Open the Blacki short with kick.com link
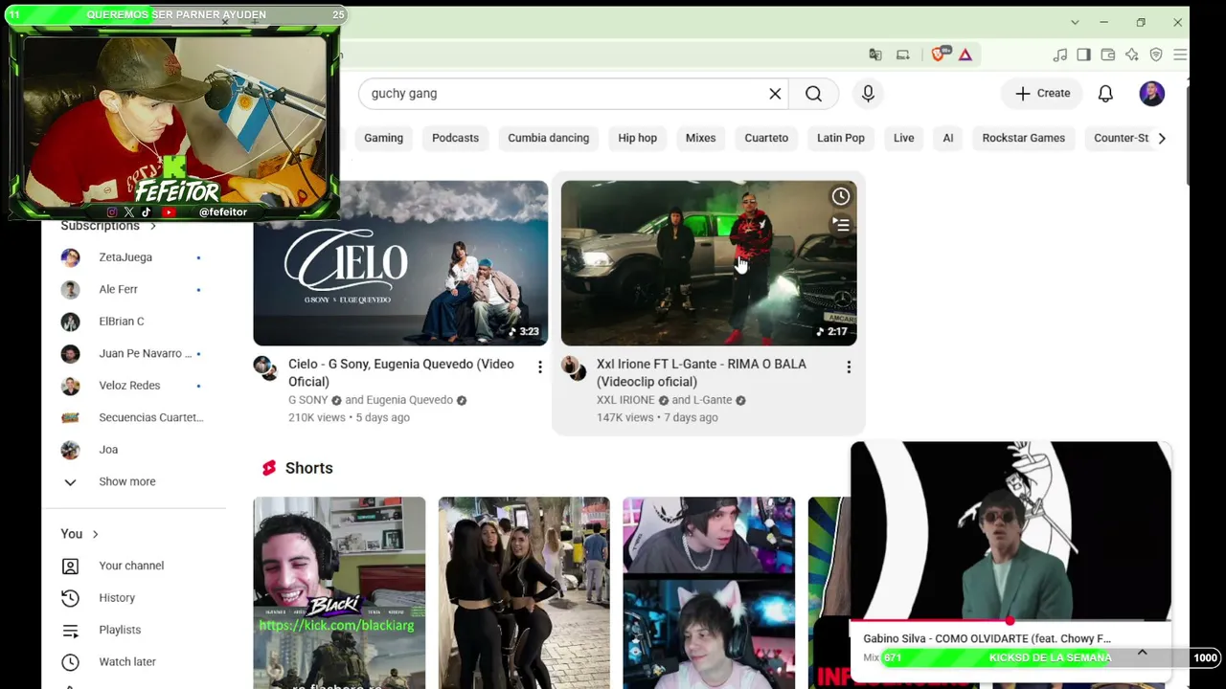 [x=339, y=592]
